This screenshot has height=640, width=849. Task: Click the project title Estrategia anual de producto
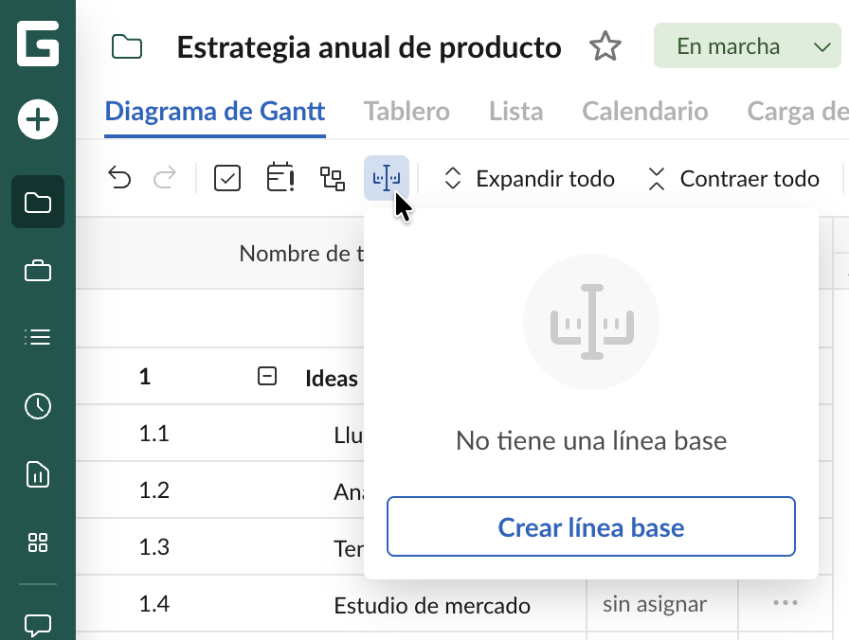click(x=369, y=47)
